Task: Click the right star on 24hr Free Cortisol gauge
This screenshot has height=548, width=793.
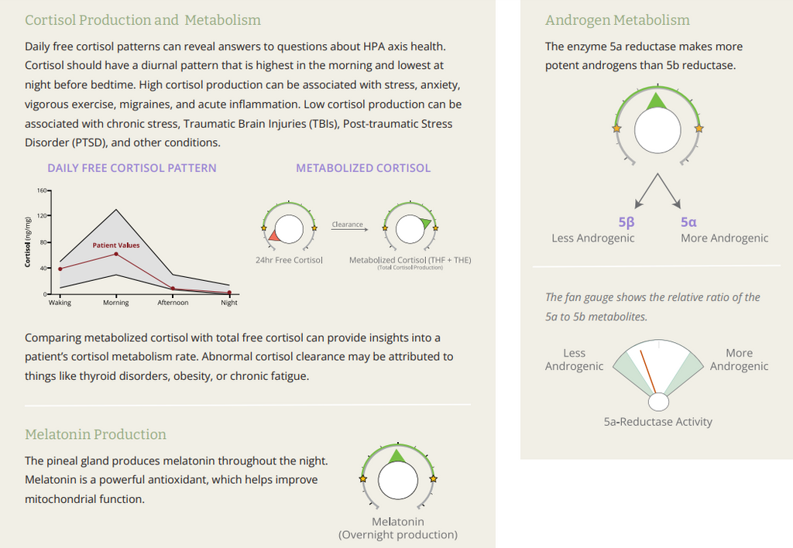Action: coord(314,229)
